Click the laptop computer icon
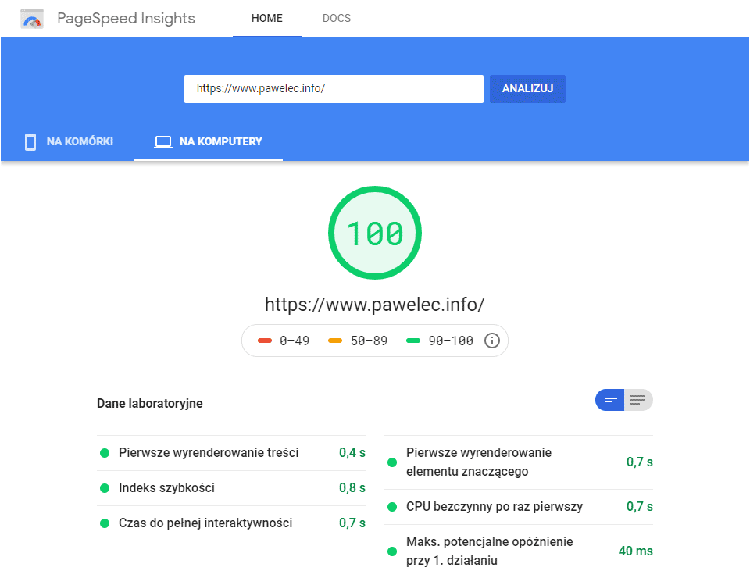750x578 pixels. (163, 142)
